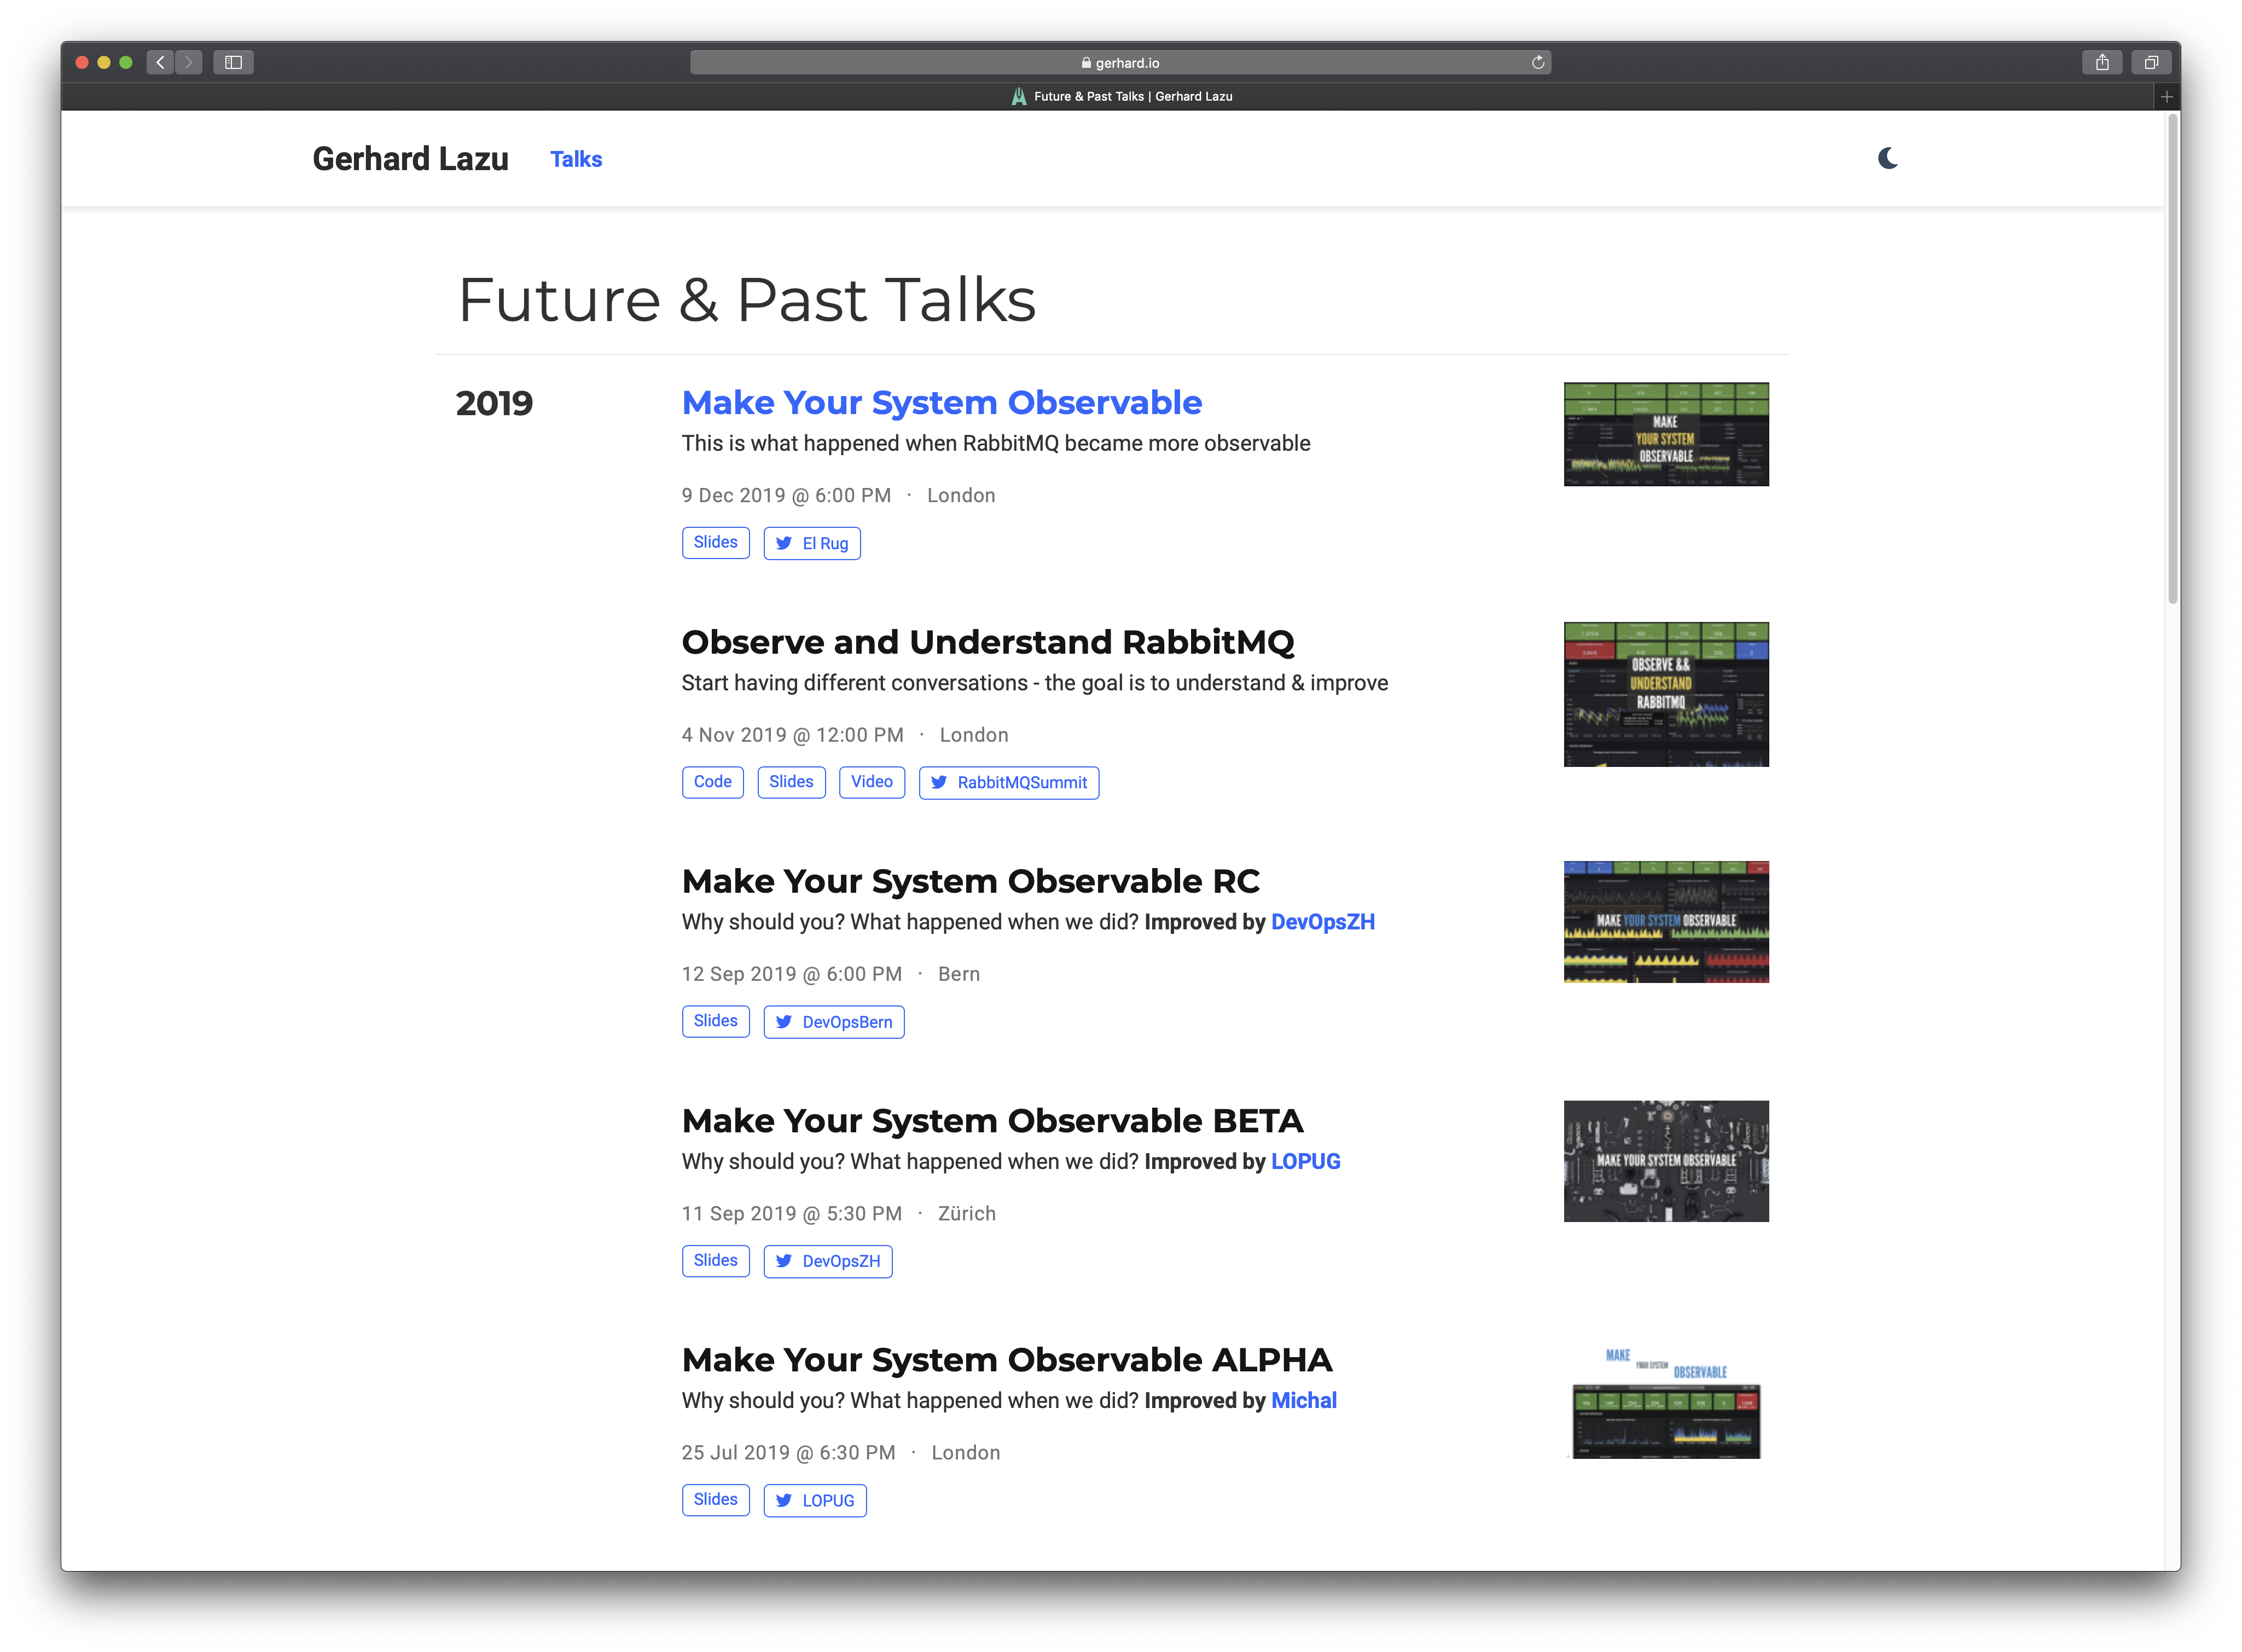Click Safari's forward navigation arrow
This screenshot has height=1652, width=2242.
[x=189, y=62]
